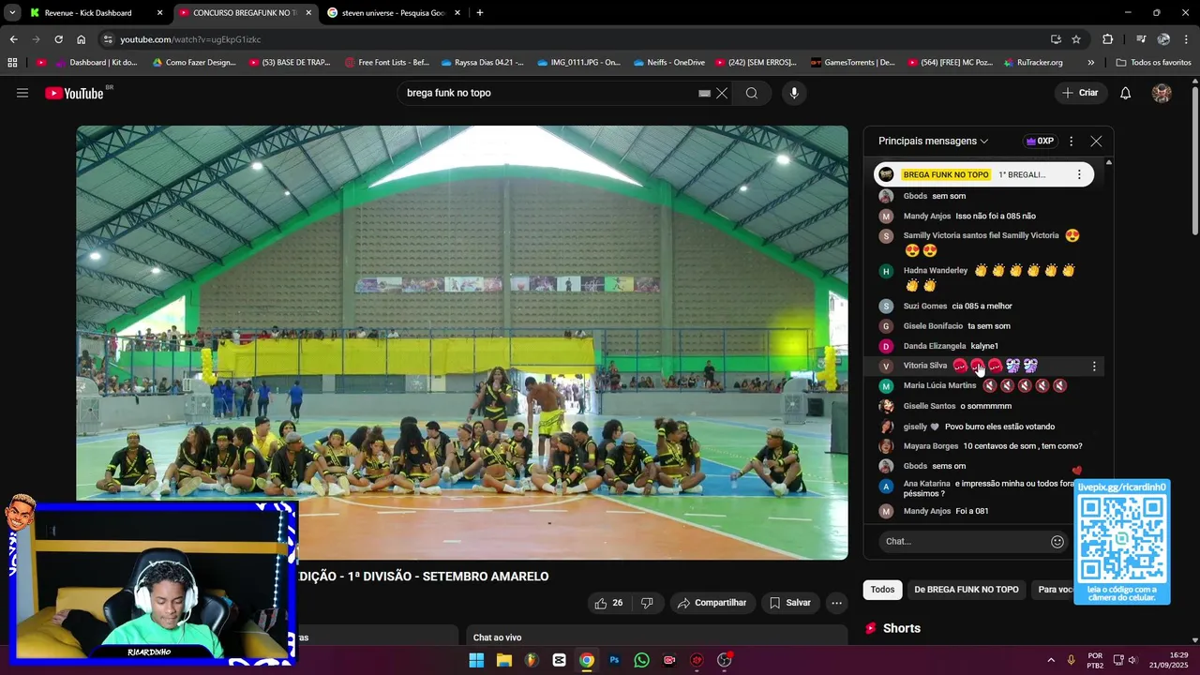Screen dimensions: 1200x675
Task: Open the install app icon in address bar
Action: point(1056,39)
